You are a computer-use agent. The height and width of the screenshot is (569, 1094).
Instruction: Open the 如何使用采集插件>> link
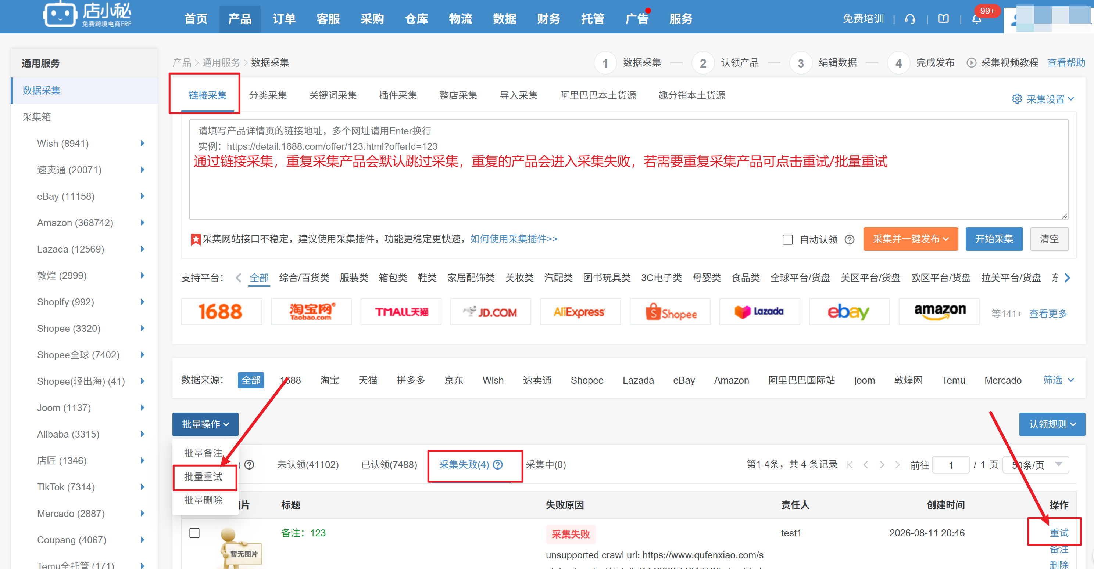[x=514, y=239]
